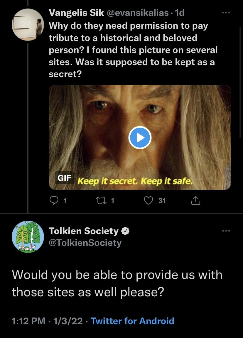The height and width of the screenshot is (338, 243).
Task: Retweet the Vangelis Sik tweet
Action: (100, 200)
